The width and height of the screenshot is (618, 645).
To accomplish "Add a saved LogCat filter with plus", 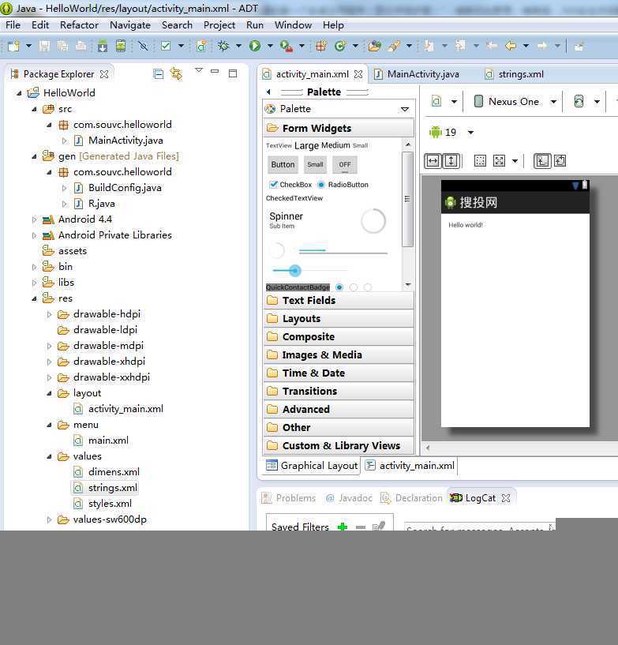I will click(342, 527).
